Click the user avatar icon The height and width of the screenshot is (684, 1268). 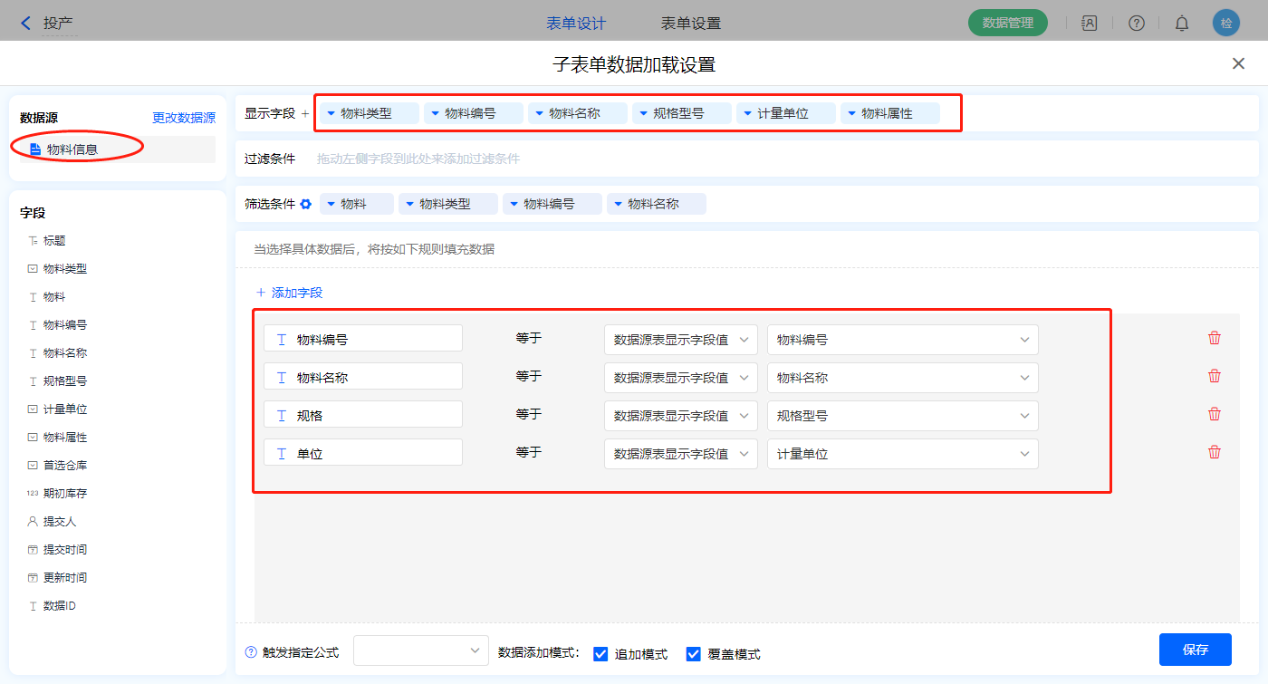[1225, 24]
